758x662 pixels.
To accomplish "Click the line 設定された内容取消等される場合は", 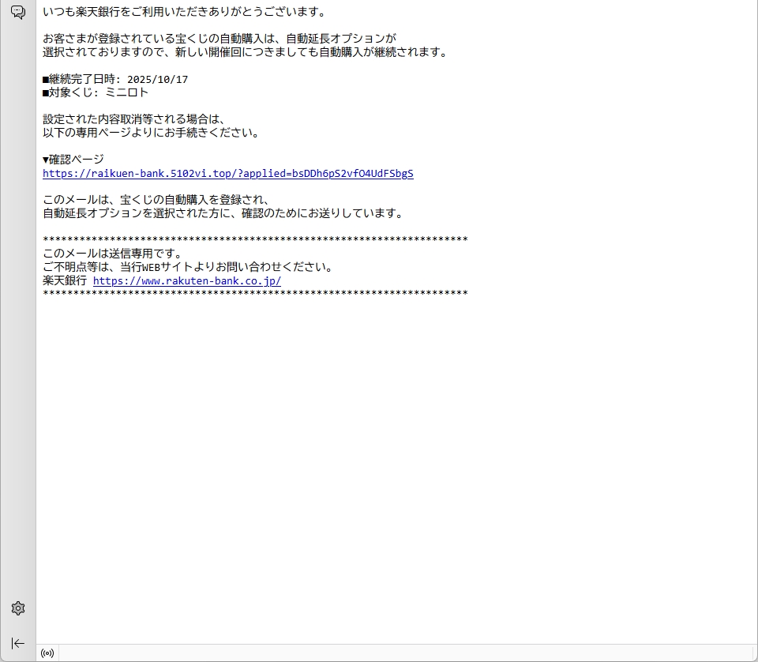I will tap(134, 119).
